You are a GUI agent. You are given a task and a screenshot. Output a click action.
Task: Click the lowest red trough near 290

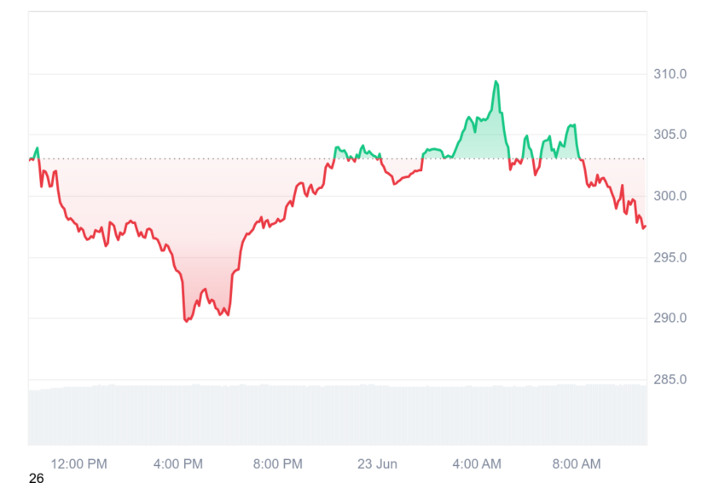186,320
